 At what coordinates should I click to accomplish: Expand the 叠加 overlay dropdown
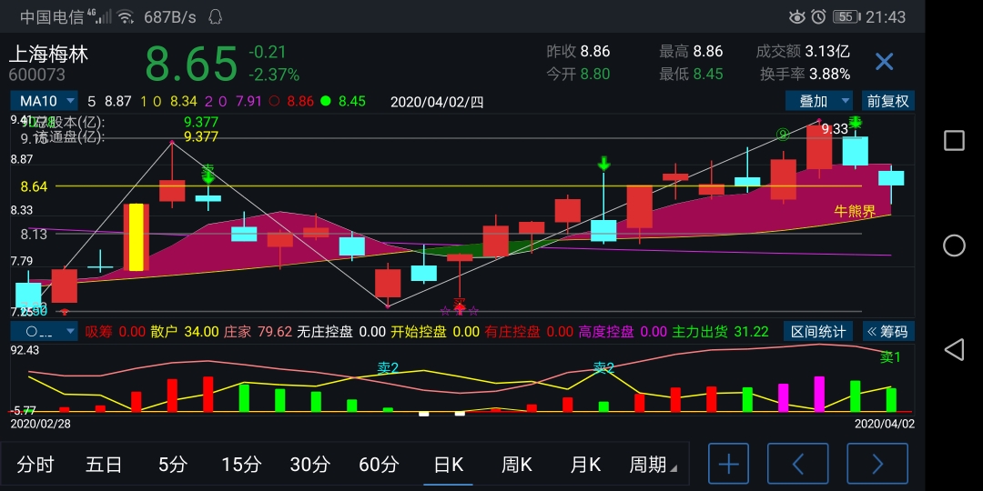pos(819,101)
